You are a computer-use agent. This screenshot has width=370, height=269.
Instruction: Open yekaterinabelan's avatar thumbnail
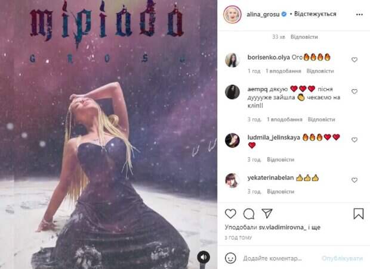click(232, 180)
